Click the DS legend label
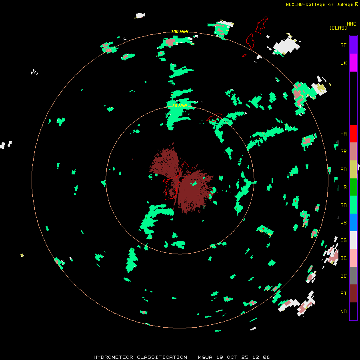 click(x=343, y=240)
